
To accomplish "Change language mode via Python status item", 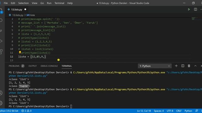I will click(x=188, y=111).
